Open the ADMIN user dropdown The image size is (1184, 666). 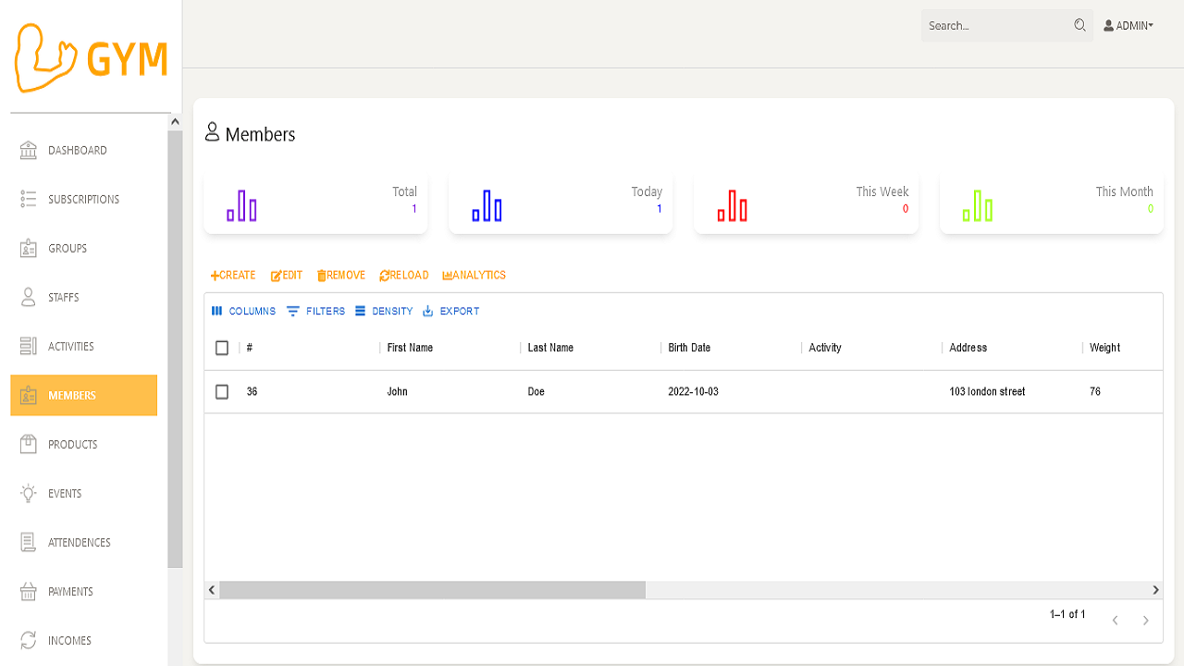click(1128, 25)
